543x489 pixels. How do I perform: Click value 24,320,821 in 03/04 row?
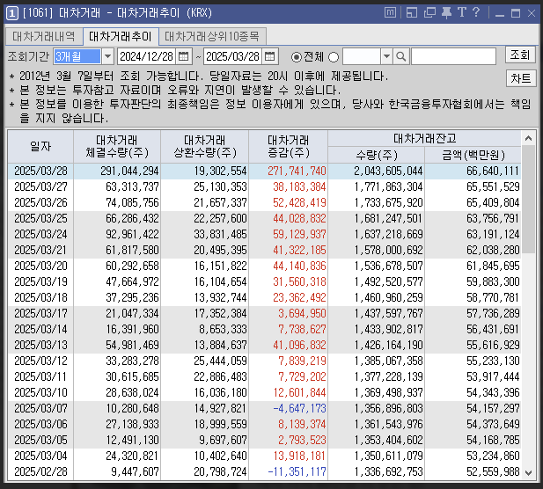point(132,456)
